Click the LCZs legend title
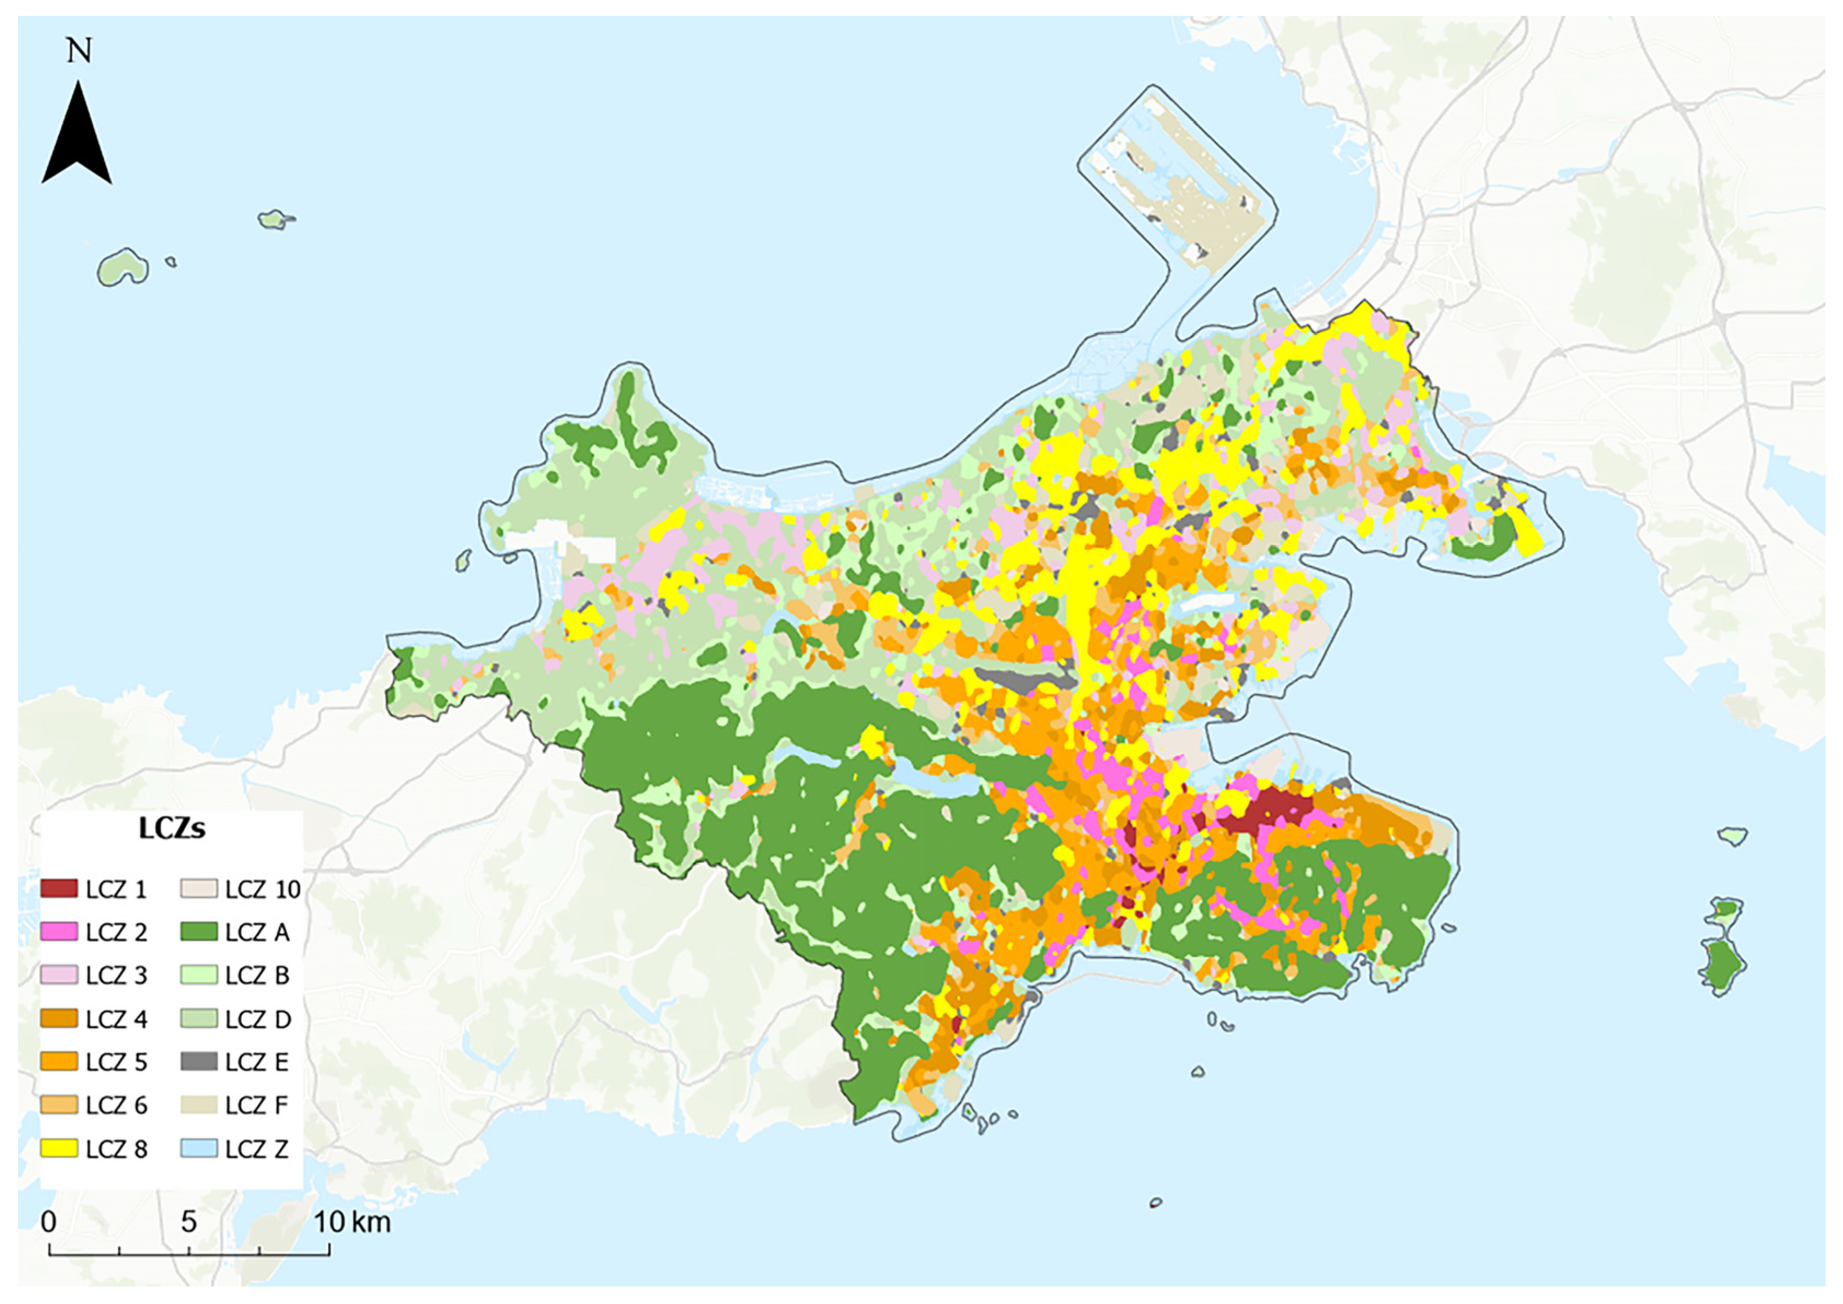Image resolution: width=1843 pixels, height=1304 pixels. point(172,828)
